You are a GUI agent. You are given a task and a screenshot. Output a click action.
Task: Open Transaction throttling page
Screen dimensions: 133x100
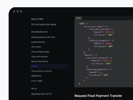42,71
